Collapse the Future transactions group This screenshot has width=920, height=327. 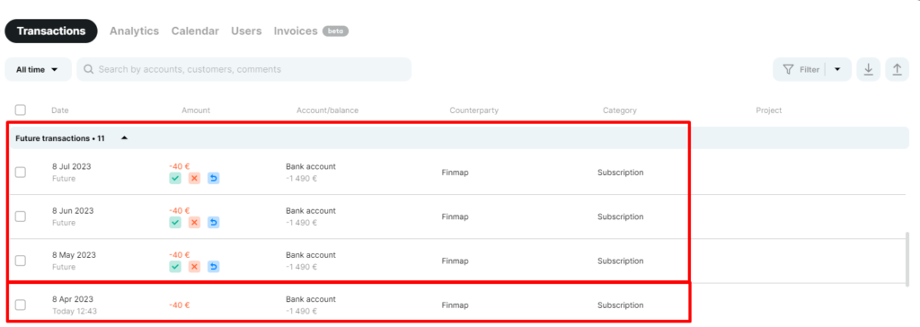click(124, 138)
